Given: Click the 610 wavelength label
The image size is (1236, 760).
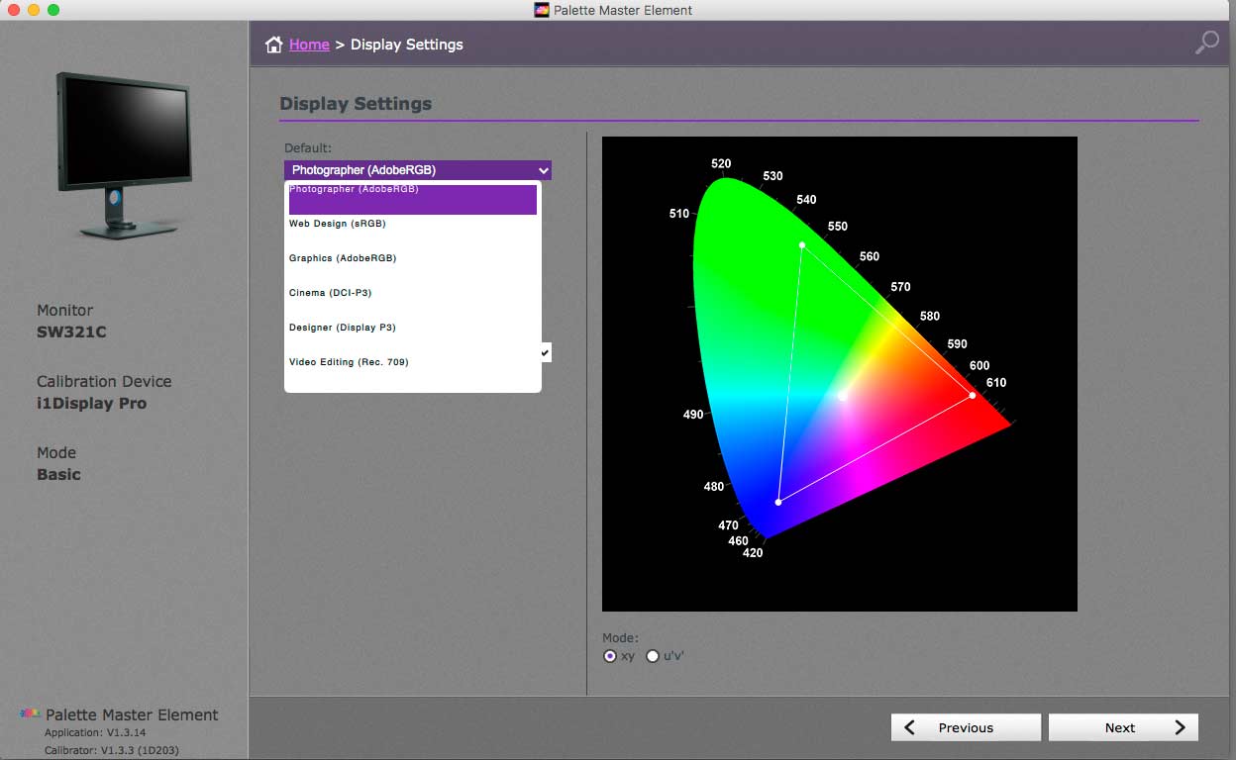Looking at the screenshot, I should [996, 383].
